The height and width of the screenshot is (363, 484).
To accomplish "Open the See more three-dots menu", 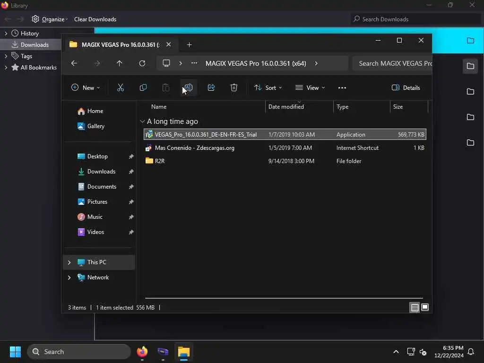I will (342, 87).
